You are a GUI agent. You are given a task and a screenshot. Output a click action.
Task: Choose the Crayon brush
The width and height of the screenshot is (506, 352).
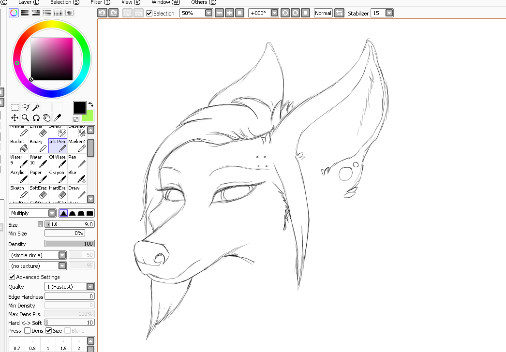pyautogui.click(x=58, y=177)
